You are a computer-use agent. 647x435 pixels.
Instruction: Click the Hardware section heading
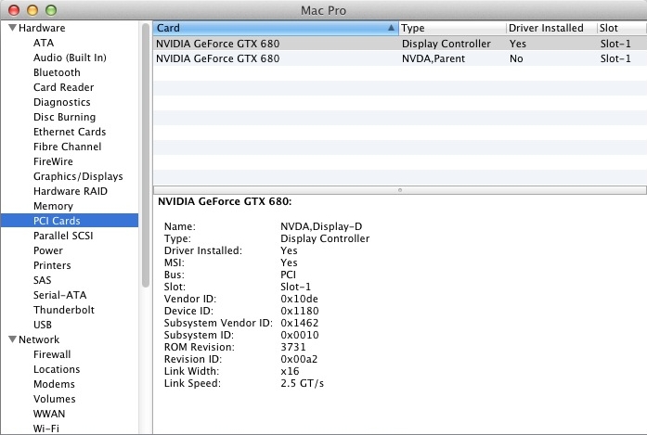42,28
